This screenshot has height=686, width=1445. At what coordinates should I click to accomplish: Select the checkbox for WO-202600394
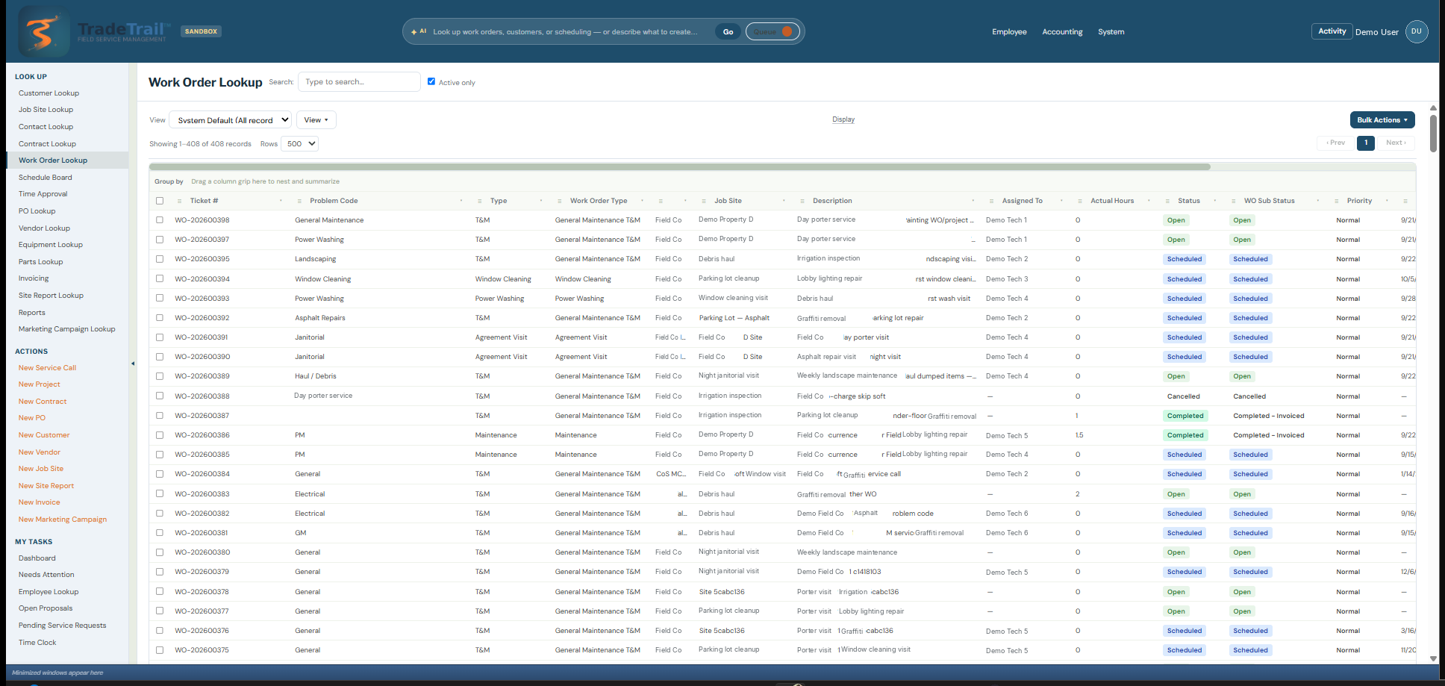coord(160,278)
